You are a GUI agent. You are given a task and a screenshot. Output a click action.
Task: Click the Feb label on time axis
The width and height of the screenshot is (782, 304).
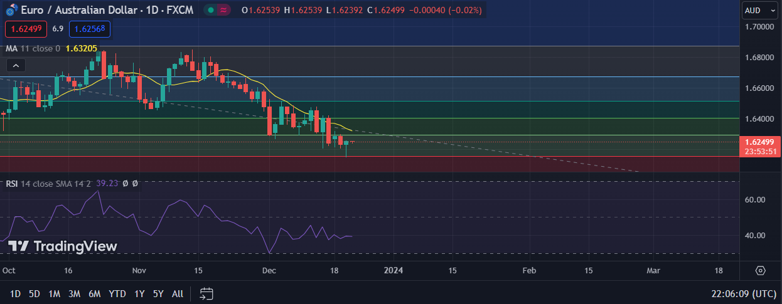529,271
